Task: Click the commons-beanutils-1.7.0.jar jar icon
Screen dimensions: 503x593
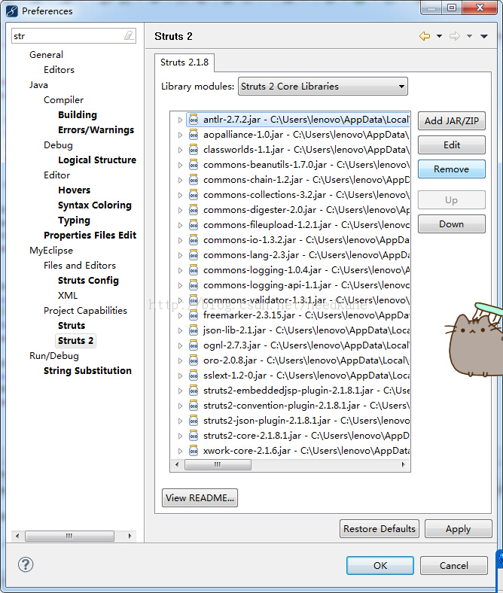Action: coord(194,165)
